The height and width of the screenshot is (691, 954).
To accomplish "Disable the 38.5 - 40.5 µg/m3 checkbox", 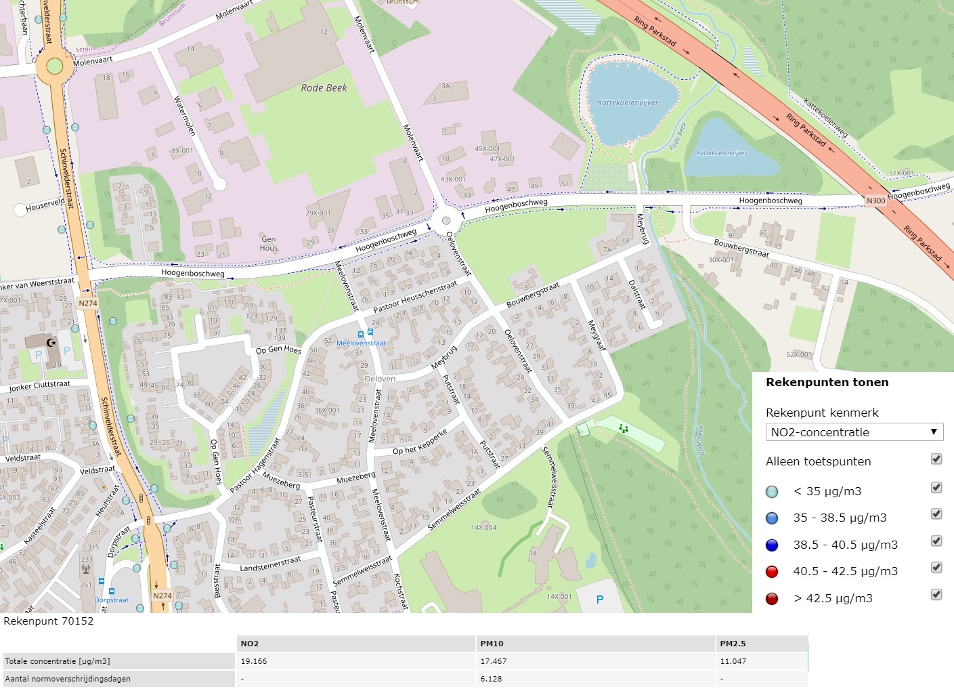I will point(936,541).
